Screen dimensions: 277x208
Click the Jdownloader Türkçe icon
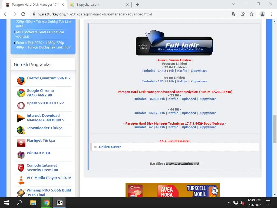click(x=21, y=131)
